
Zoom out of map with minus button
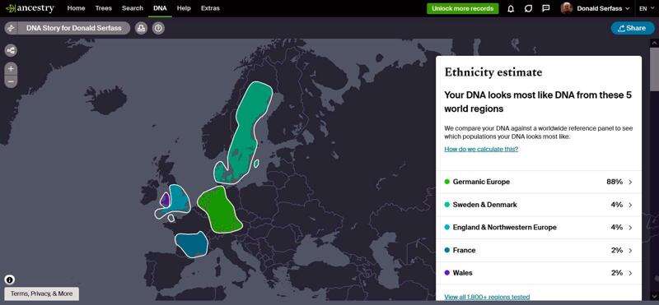11,81
